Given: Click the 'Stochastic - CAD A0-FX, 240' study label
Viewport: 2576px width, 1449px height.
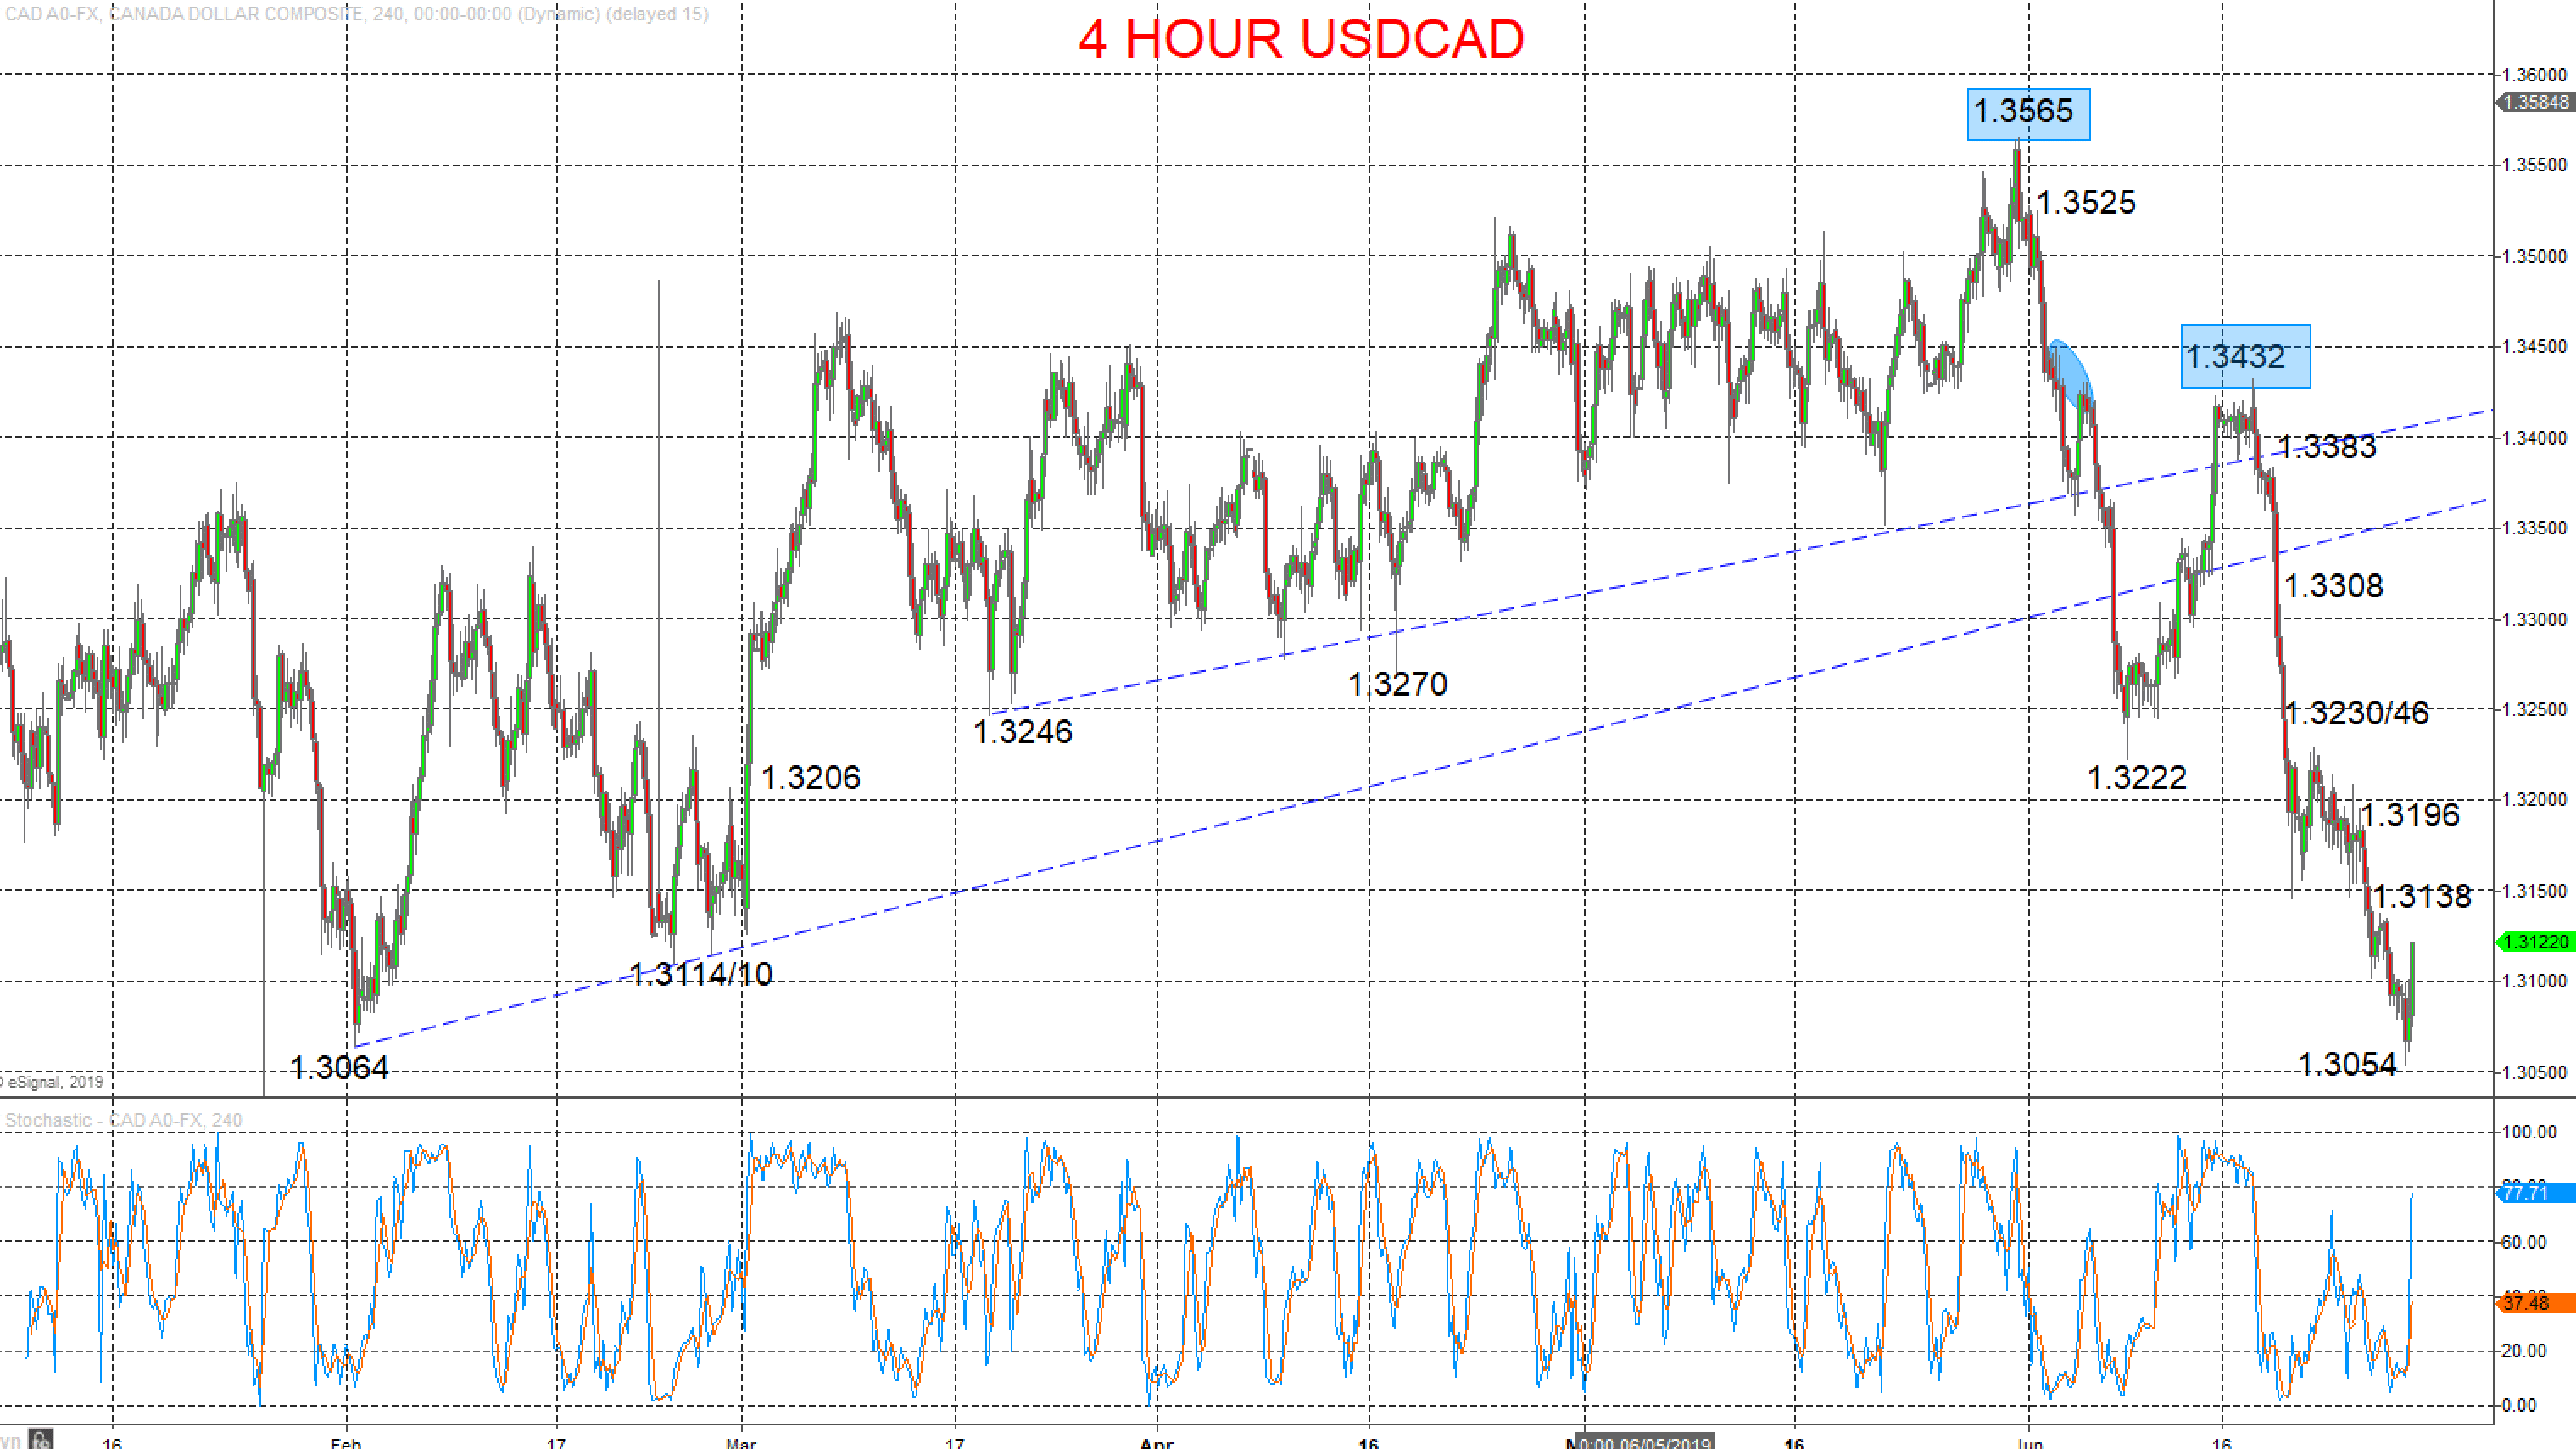Looking at the screenshot, I should pos(124,1120).
